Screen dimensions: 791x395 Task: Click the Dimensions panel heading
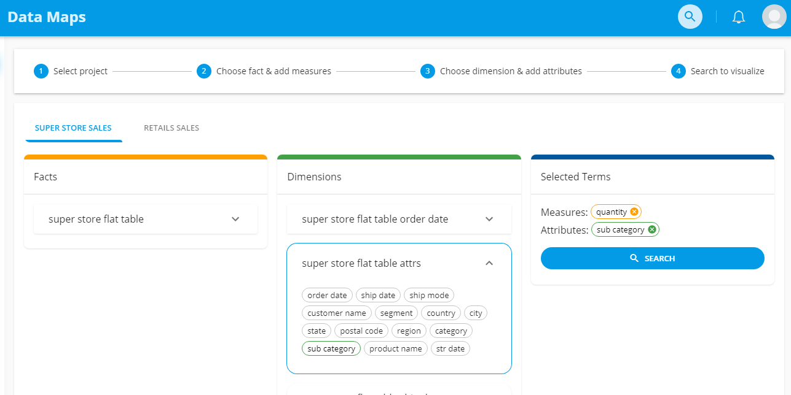(x=314, y=177)
